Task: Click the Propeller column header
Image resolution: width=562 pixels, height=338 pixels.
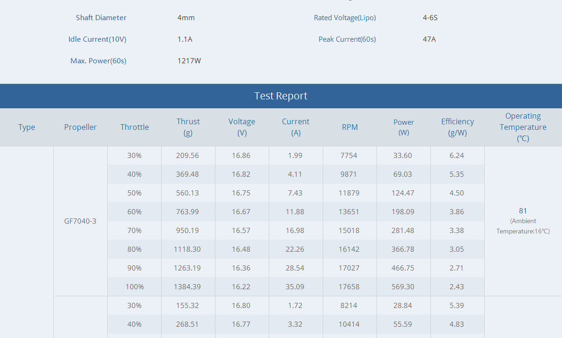Action: pyautogui.click(x=81, y=127)
